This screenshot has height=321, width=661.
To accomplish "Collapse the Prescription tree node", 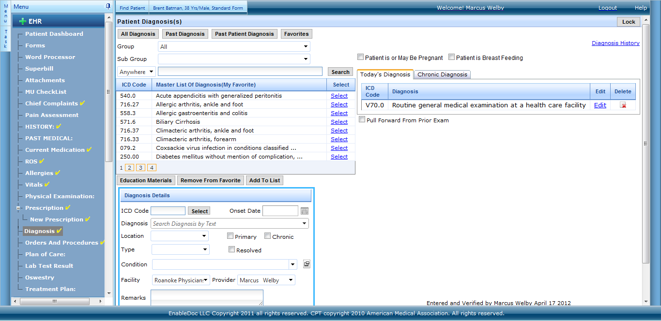I will [x=18, y=208].
